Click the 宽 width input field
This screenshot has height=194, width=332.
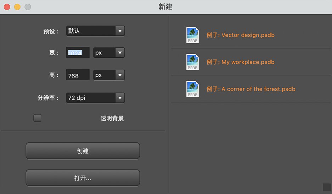click(x=78, y=53)
